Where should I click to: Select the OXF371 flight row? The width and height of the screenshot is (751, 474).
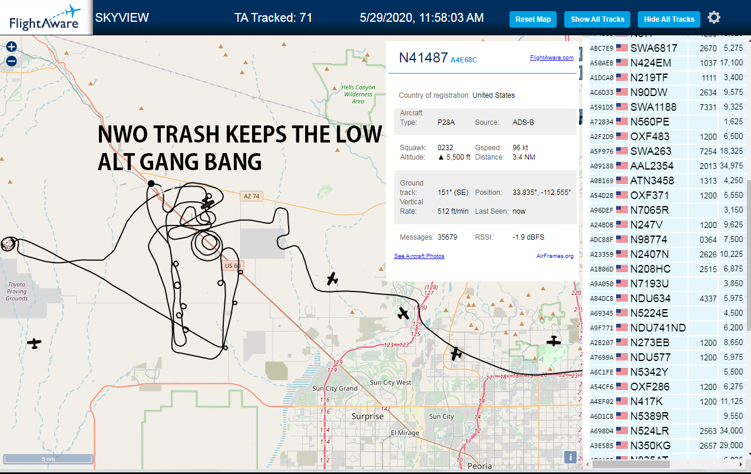click(667, 195)
